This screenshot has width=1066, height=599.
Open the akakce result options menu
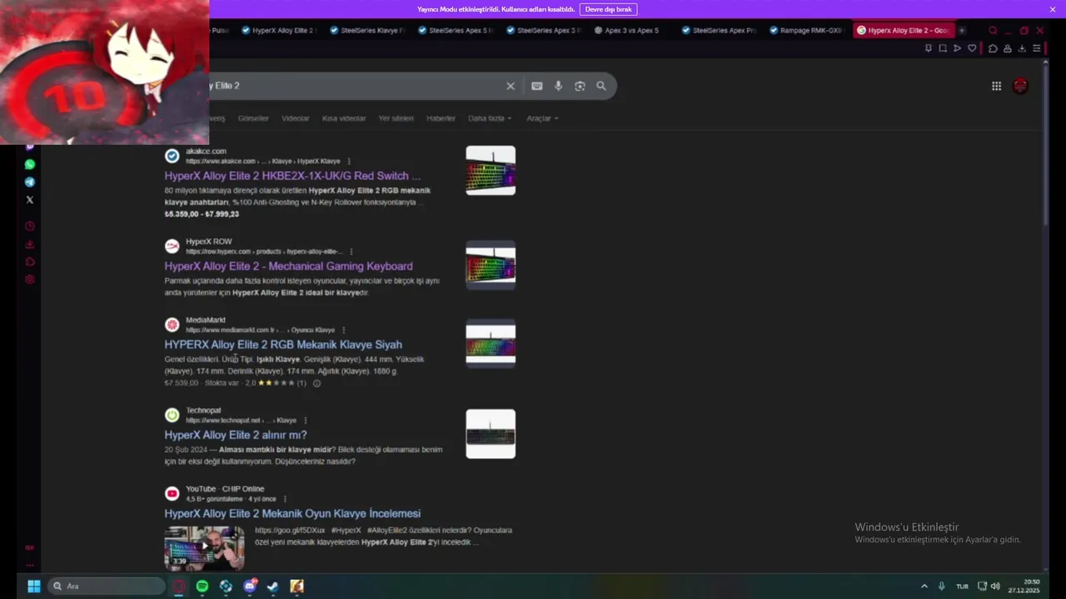pos(349,161)
